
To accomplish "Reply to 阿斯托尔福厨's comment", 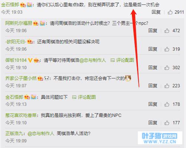I will point(153,31).
